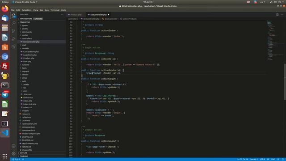286x161 pixels.
Task: Open Product.php in the models folder
Action: click(29, 58)
